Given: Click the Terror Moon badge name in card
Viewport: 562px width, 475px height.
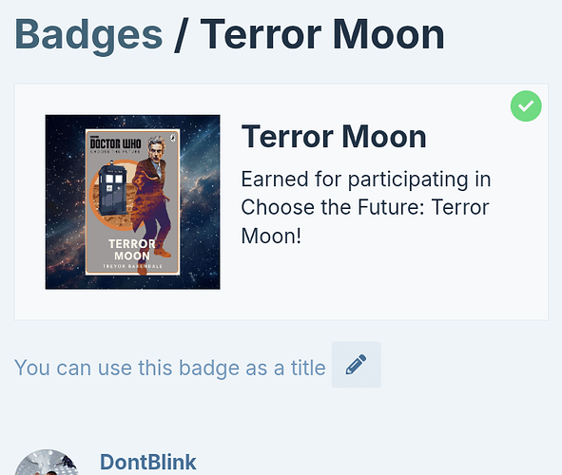Looking at the screenshot, I should [x=334, y=137].
